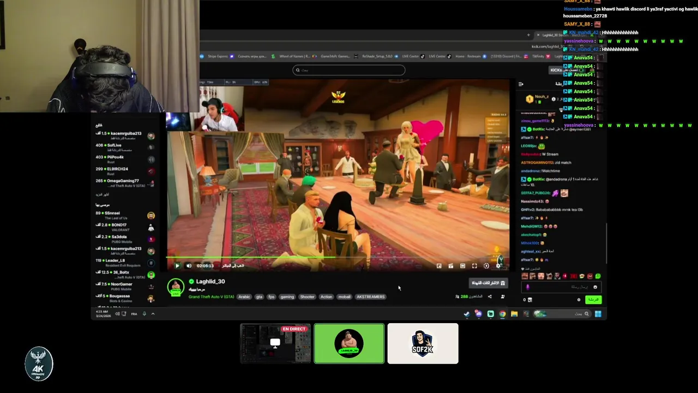Image resolution: width=698 pixels, height=393 pixels.
Task: Click the FRA language indicator in taskbar
Action: pos(134,314)
